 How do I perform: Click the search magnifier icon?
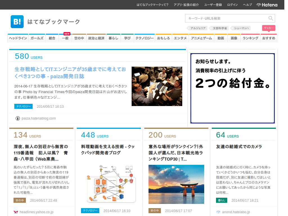coord(271,18)
